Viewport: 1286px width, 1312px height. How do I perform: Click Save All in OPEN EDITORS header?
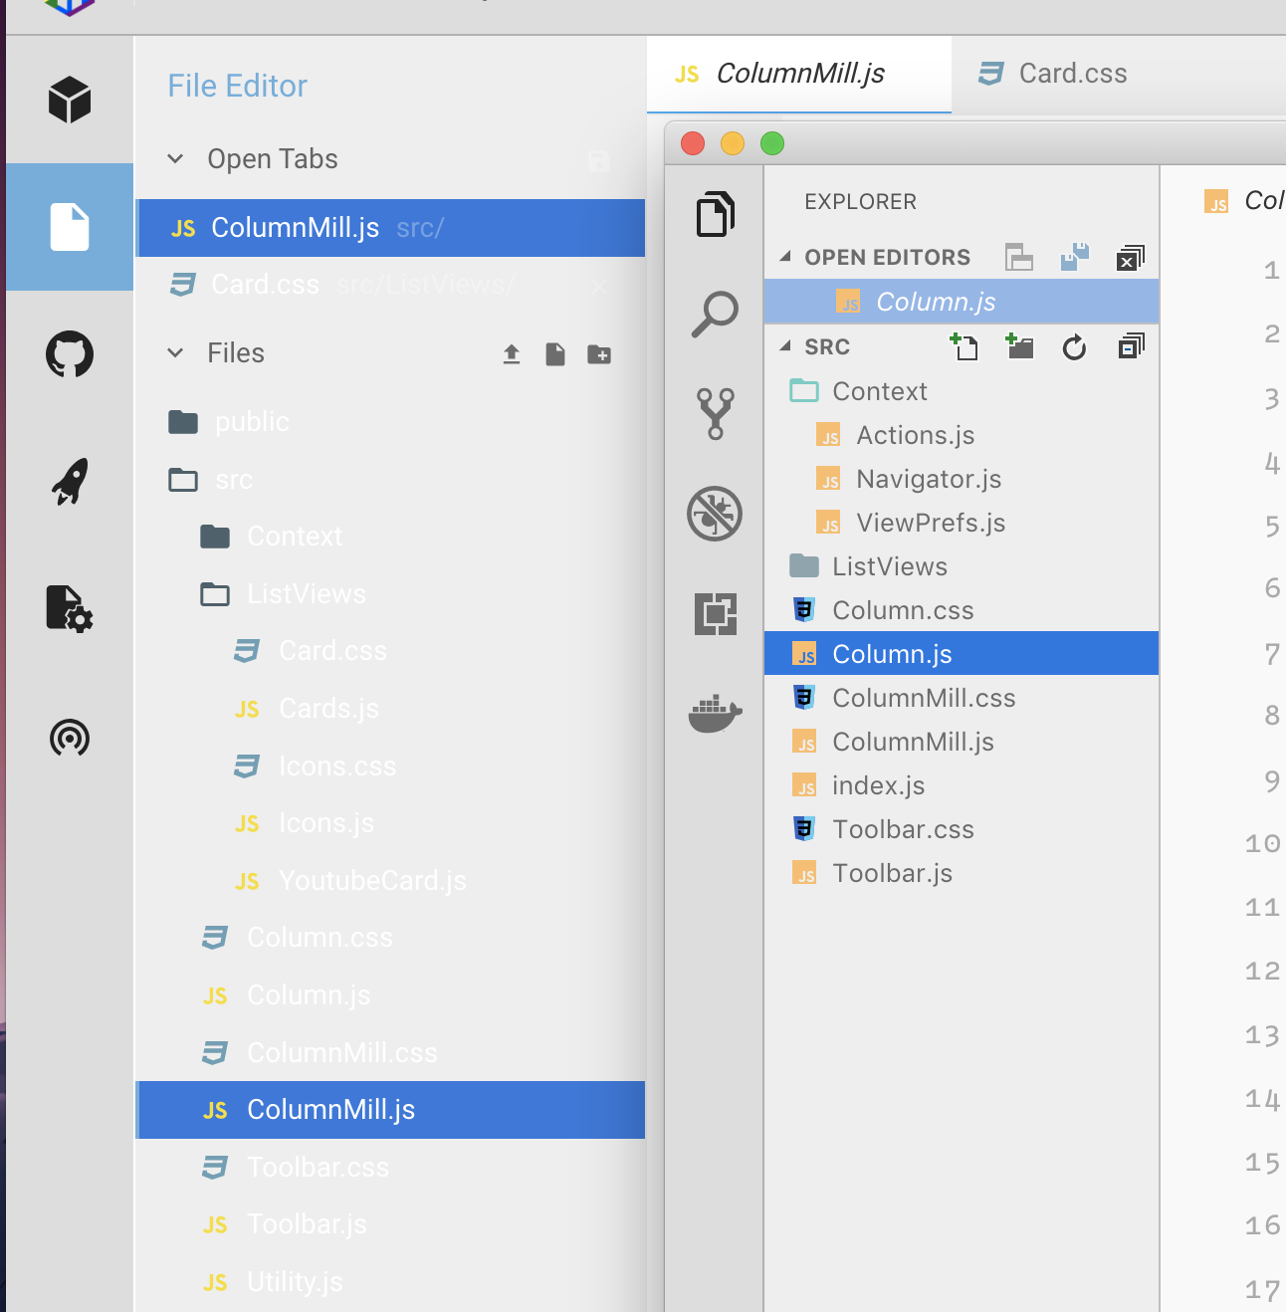pos(1075,258)
